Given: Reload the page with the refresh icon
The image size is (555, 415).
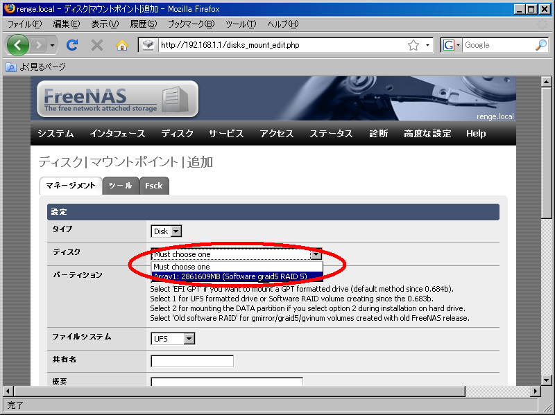Looking at the screenshot, I should 72,45.
